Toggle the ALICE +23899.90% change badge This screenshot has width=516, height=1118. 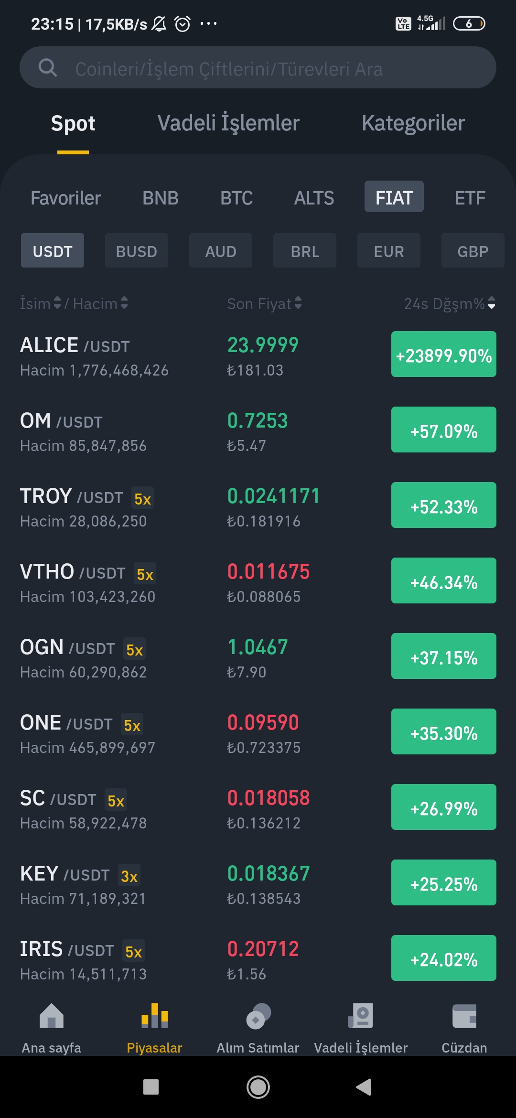(443, 354)
